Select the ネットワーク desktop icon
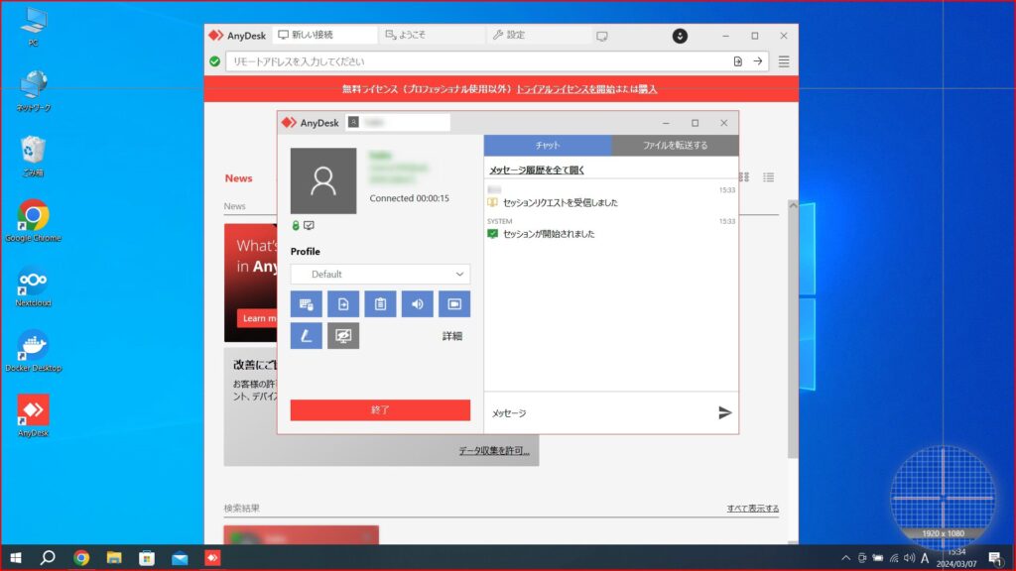This screenshot has width=1016, height=571. (x=33, y=91)
